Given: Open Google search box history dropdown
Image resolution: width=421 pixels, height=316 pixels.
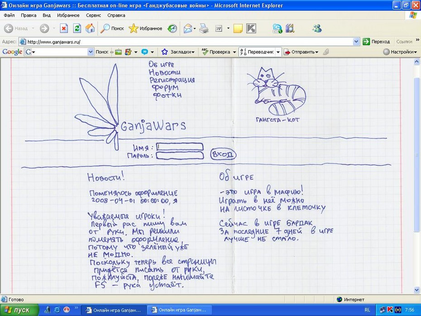Looking at the screenshot, I should 91,52.
